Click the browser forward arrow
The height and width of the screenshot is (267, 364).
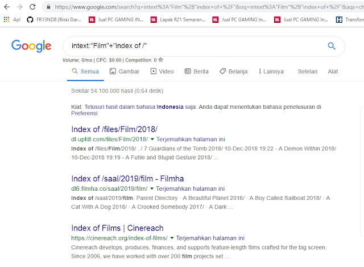pos(19,7)
